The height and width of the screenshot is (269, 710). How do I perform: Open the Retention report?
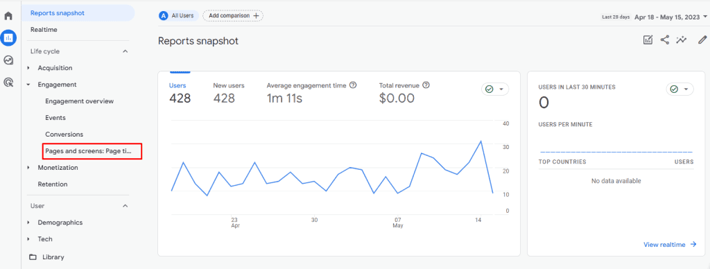[x=53, y=184]
